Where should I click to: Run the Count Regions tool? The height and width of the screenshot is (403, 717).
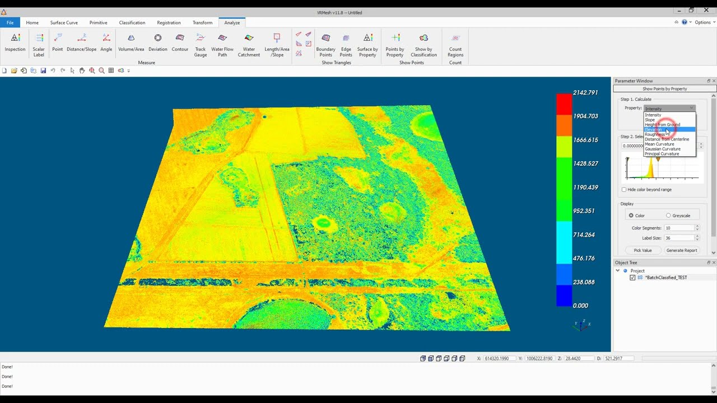click(x=455, y=45)
